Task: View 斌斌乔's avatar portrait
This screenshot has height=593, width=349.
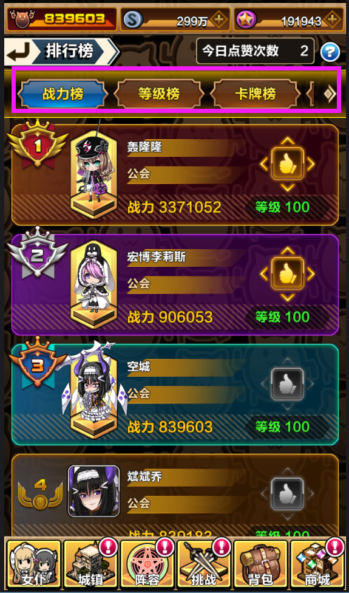Action: click(x=93, y=490)
